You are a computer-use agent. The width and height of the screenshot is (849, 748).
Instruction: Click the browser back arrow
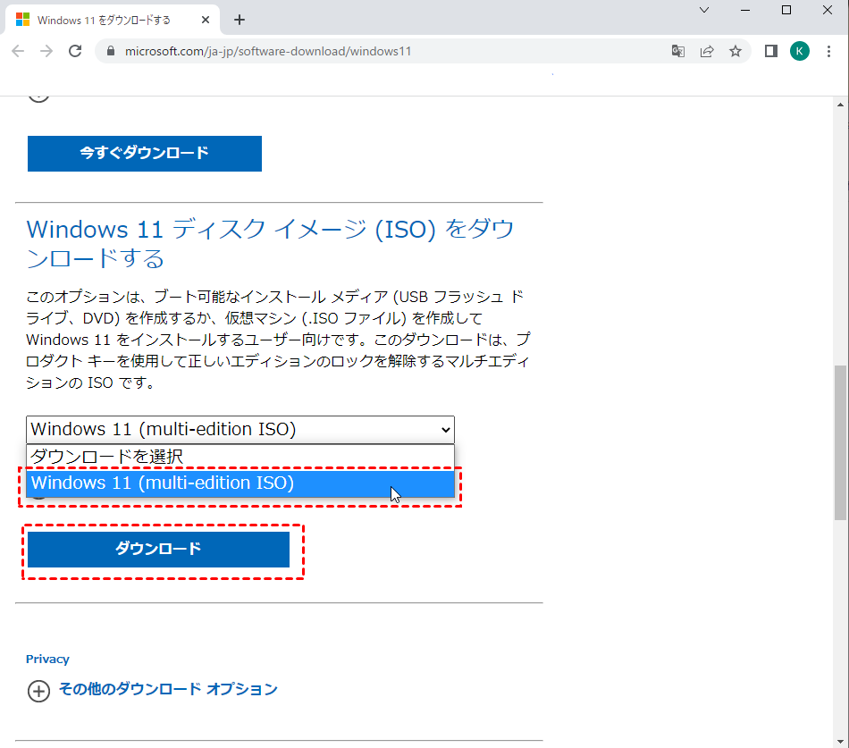click(x=18, y=51)
